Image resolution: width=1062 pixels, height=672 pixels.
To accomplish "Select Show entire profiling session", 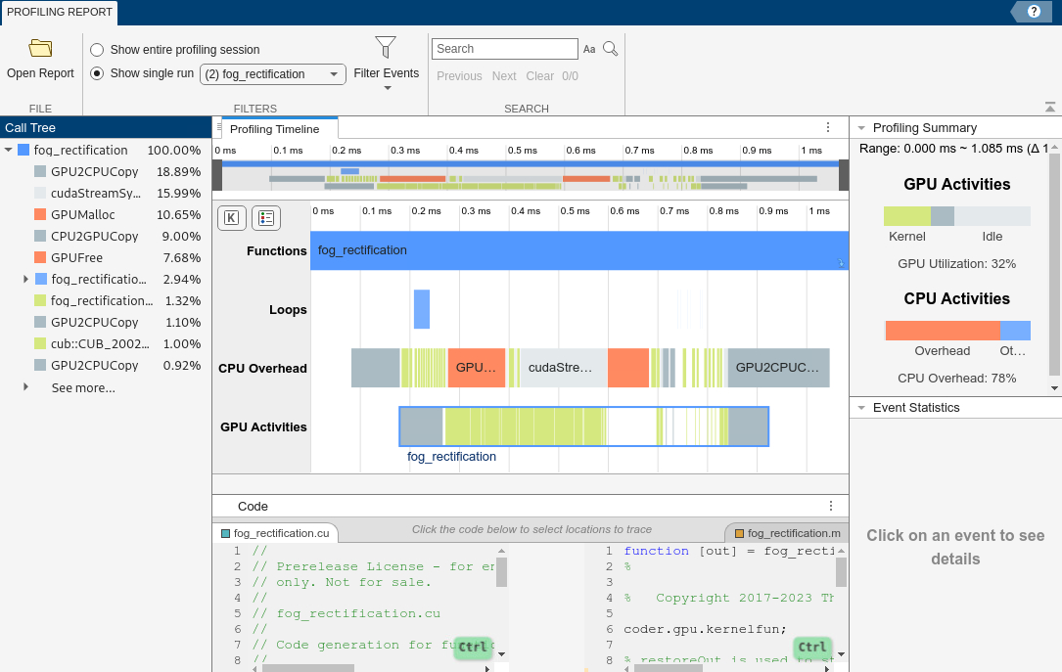I will [97, 49].
